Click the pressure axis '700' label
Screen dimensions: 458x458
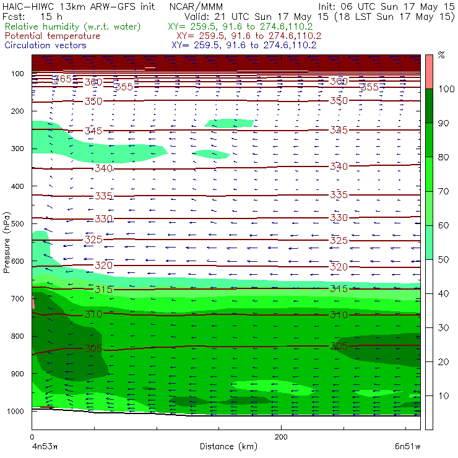click(17, 298)
